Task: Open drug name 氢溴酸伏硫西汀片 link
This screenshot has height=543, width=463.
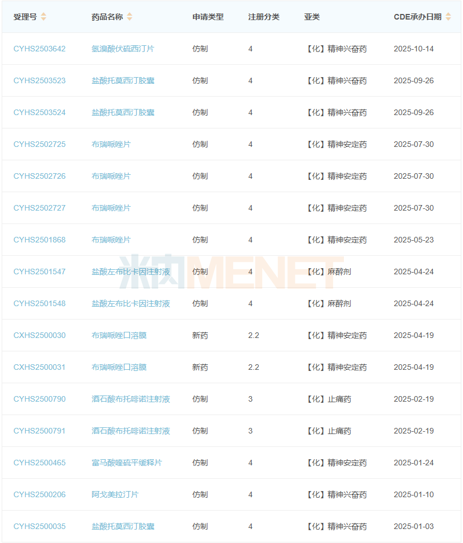Action: coord(122,49)
